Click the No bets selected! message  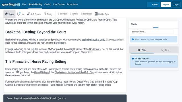point(142,59)
